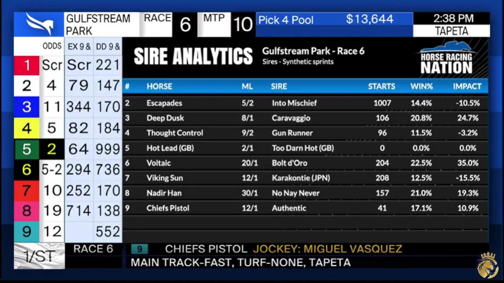Viewport: 504px width, 283px height.
Task: Click the 714 exacta payout value
Action: pos(79,211)
